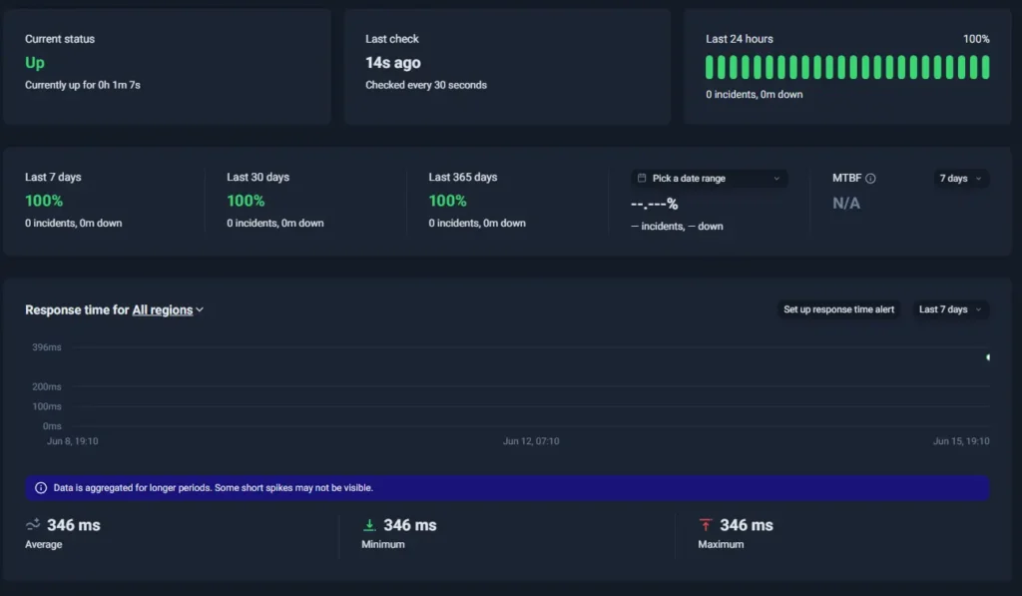
Task: Click the 396ms axis label
Action: pyautogui.click(x=47, y=347)
